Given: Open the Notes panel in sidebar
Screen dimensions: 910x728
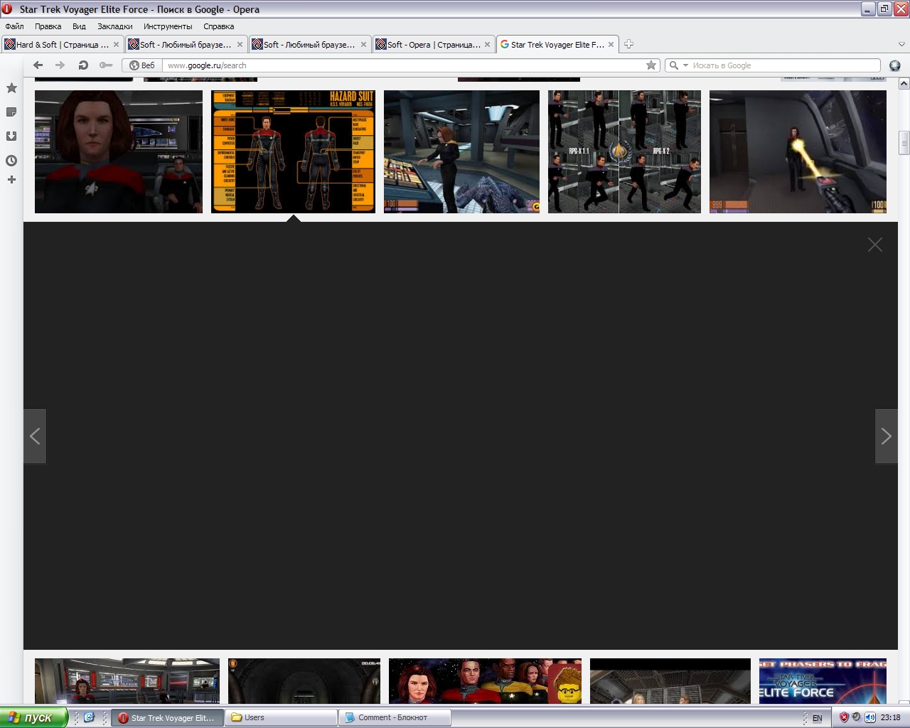Looking at the screenshot, I should click(11, 112).
